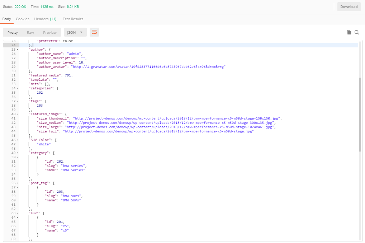
Task: Click the gravatar avatar URL value
Action: click(148, 67)
